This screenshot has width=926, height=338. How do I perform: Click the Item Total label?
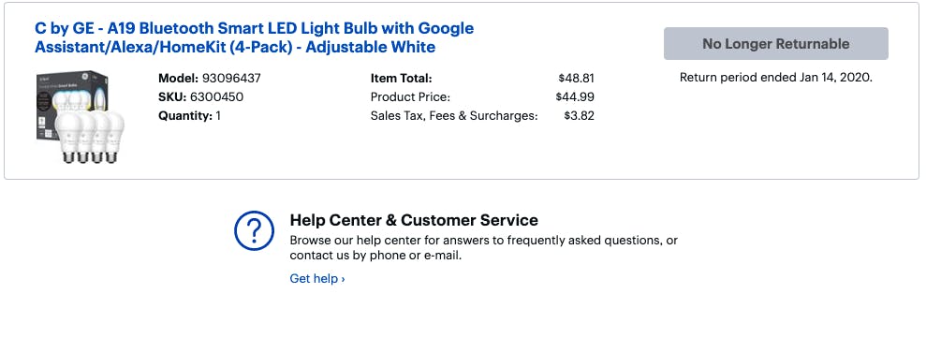(x=401, y=78)
